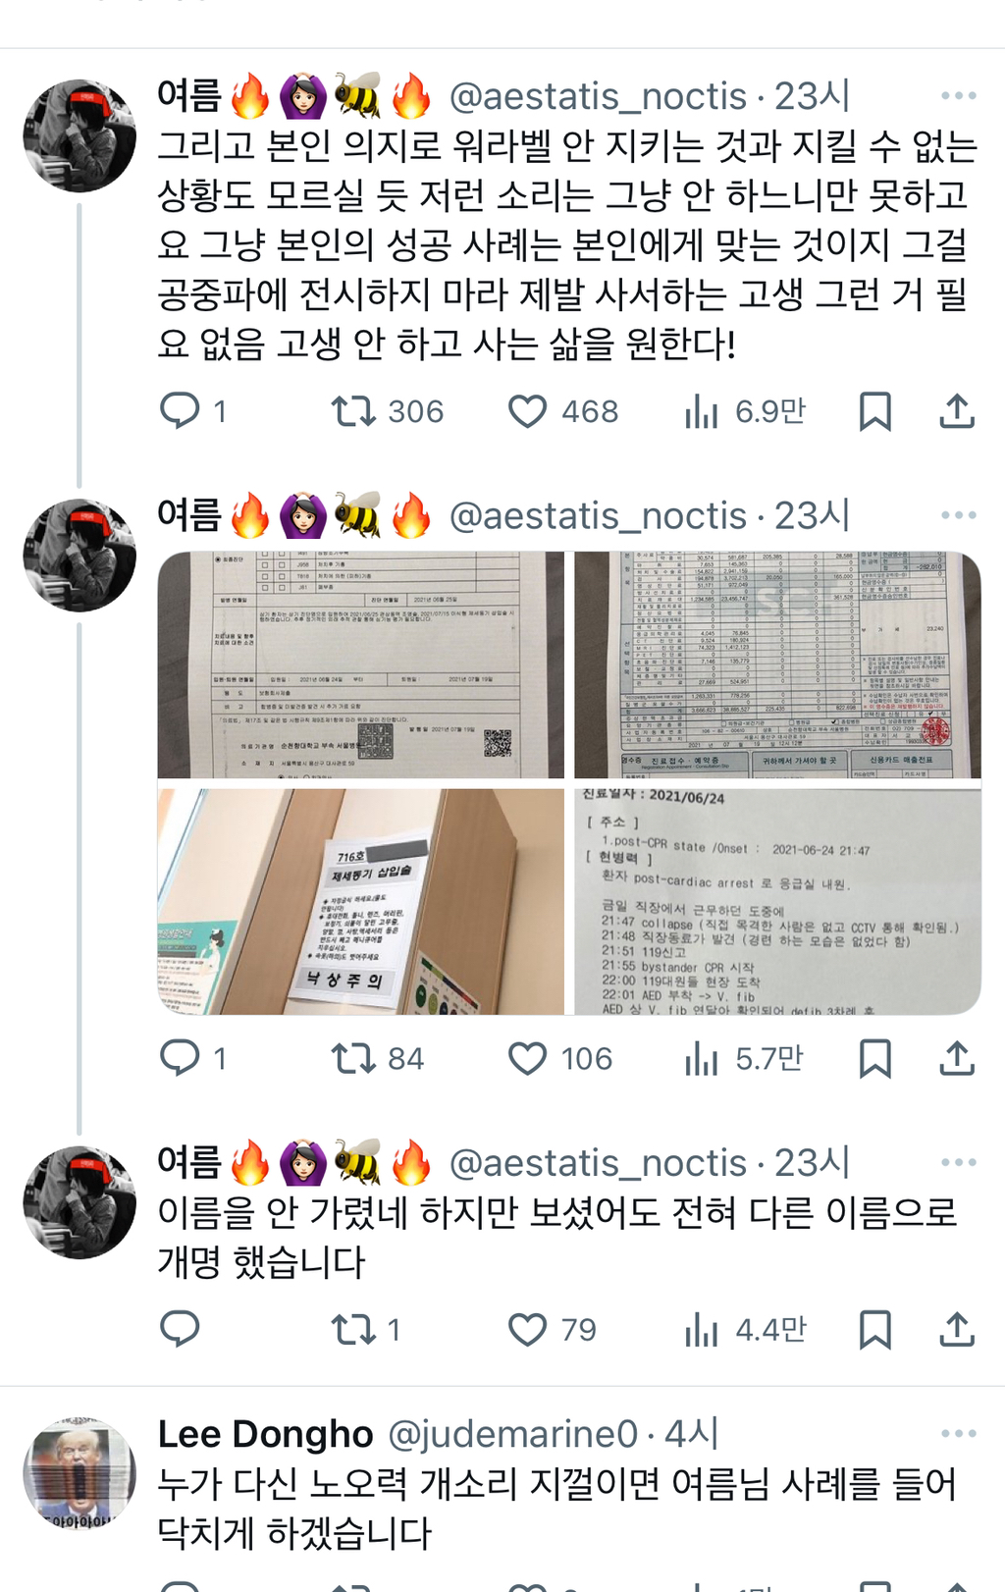Retweet the photo post with 84 retweets
The width and height of the screenshot is (1005, 1592).
pos(352,1058)
